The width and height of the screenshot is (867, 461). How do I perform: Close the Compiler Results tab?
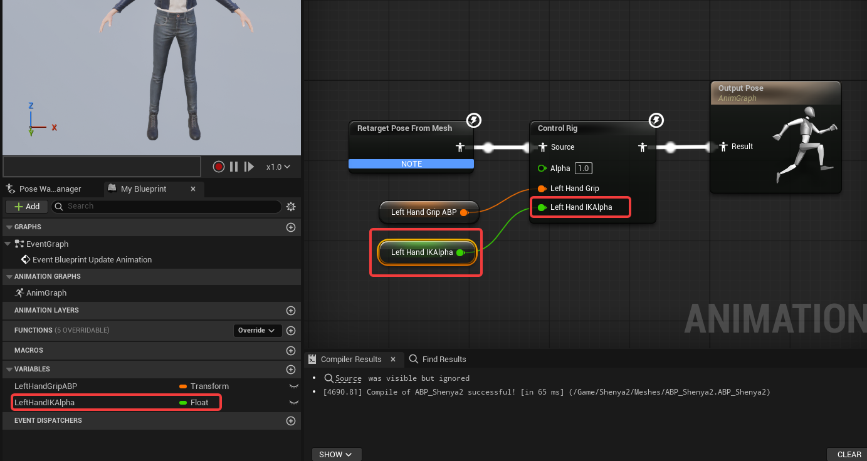[x=393, y=359]
